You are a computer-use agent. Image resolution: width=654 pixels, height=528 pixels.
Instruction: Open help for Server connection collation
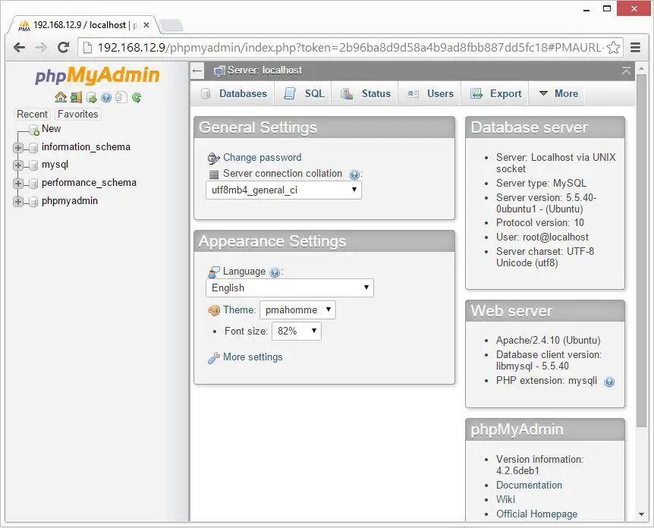point(354,174)
